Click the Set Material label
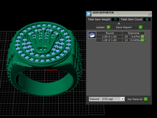Screen dimensions: 157x118 (135, 99)
